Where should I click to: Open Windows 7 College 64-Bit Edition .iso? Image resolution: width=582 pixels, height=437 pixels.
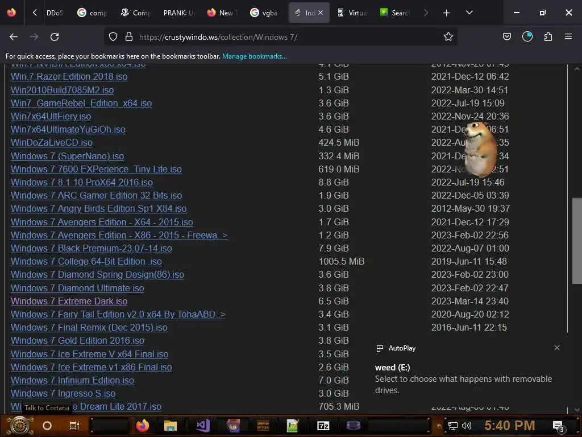[x=86, y=261]
